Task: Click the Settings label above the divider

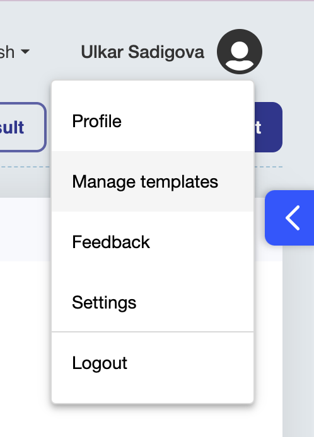Action: point(104,303)
